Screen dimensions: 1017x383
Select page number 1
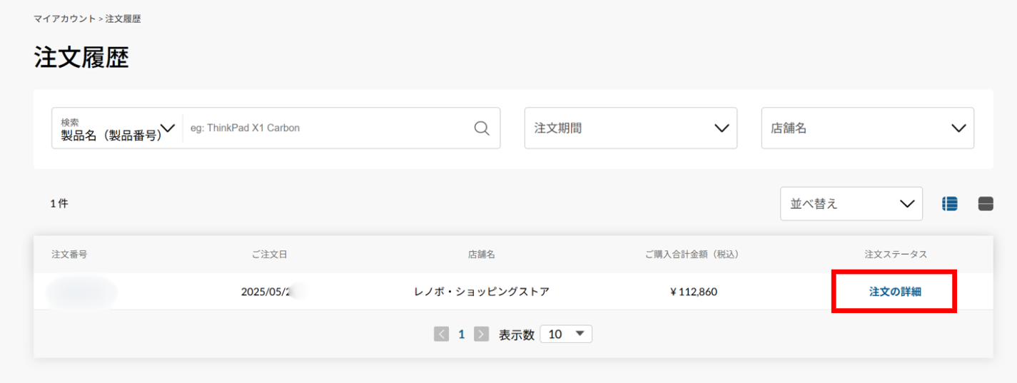click(x=462, y=334)
